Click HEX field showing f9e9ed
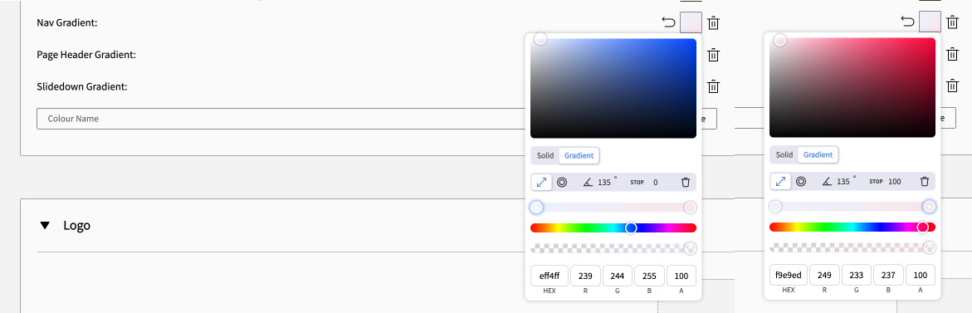Screen dimensions: 972x313 coord(788,275)
